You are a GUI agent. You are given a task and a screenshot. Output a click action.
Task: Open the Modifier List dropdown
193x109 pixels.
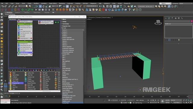179,24
